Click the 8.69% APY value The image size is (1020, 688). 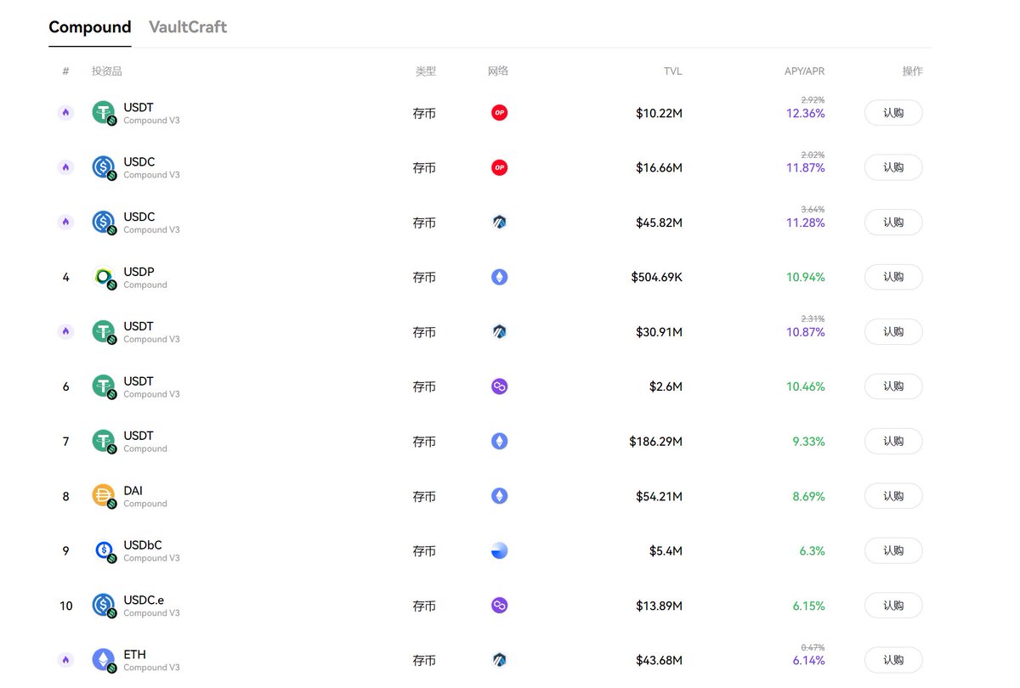click(x=809, y=496)
